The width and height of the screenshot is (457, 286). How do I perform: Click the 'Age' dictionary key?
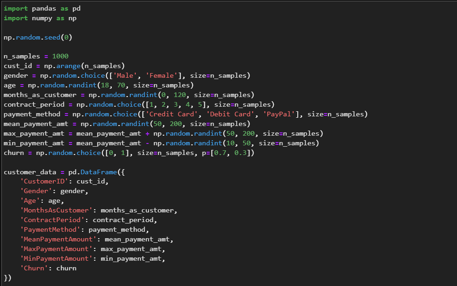30,200
